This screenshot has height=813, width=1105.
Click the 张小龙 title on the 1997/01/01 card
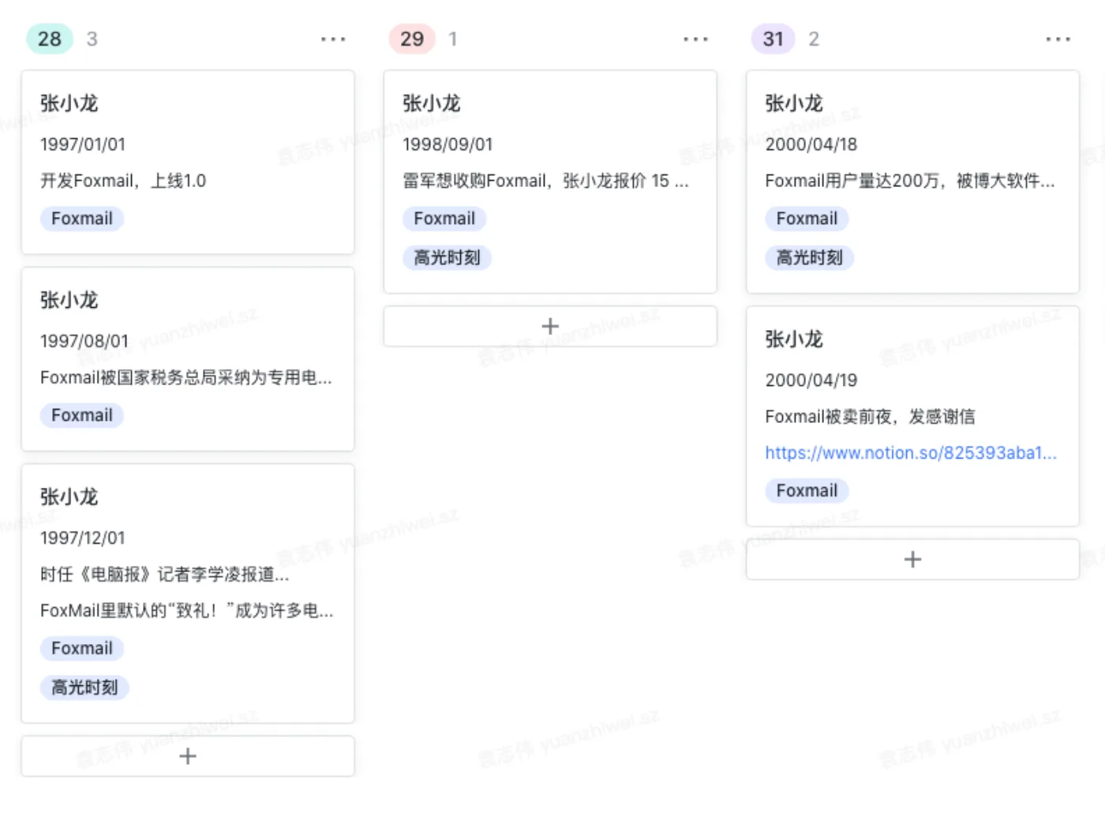[69, 103]
